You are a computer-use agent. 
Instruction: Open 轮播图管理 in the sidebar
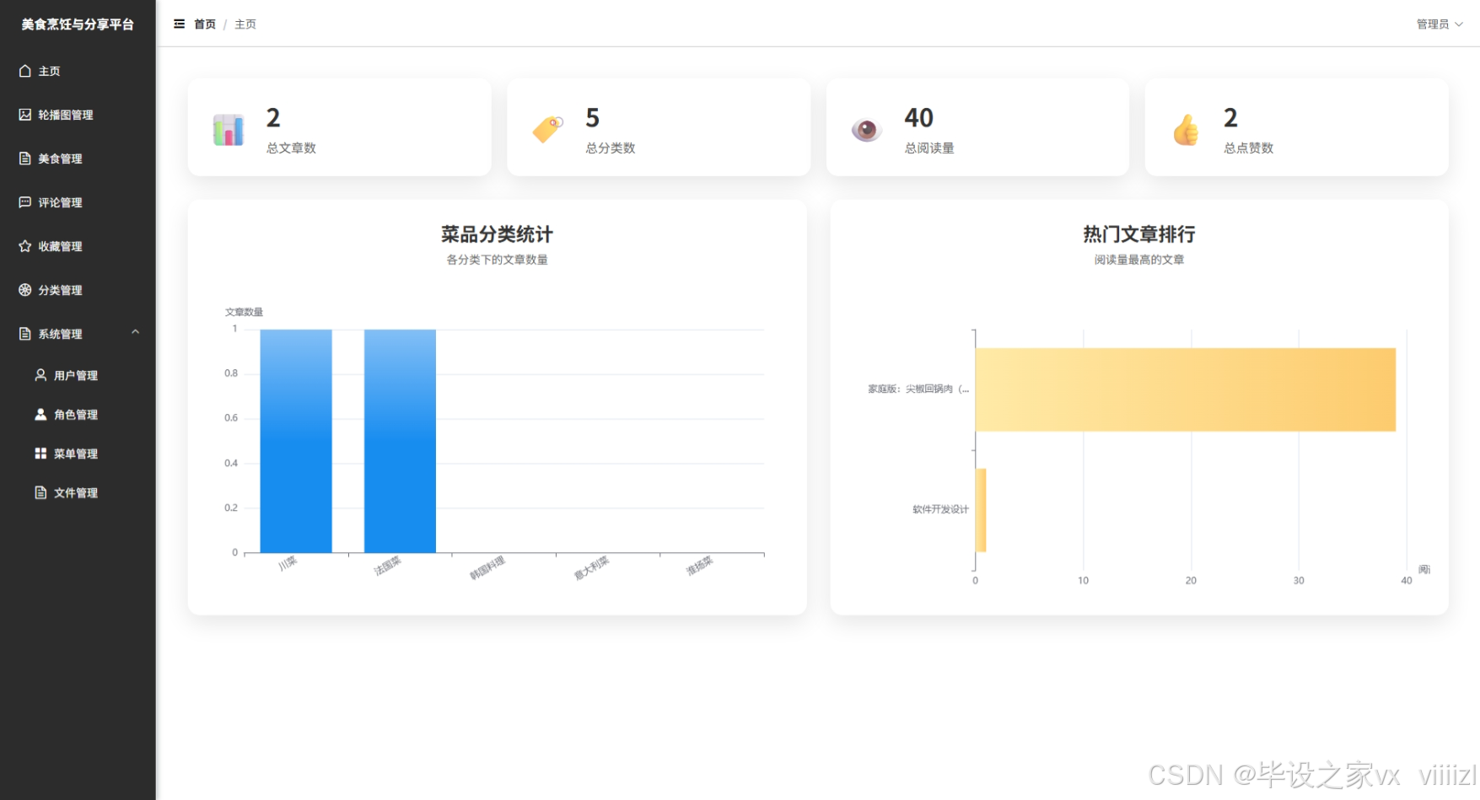tap(78, 115)
